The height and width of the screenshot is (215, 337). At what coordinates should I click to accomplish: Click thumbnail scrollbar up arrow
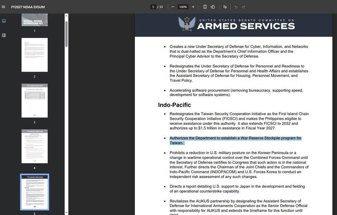coord(67,16)
